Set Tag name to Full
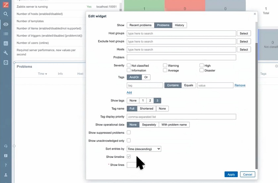 pos(132,109)
